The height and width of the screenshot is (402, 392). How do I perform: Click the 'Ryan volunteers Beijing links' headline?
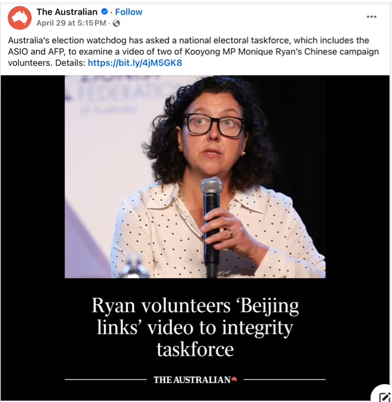[x=195, y=327]
